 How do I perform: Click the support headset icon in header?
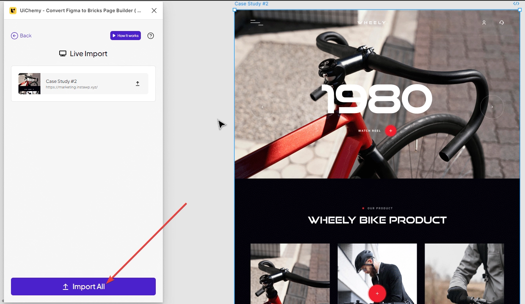point(501,23)
